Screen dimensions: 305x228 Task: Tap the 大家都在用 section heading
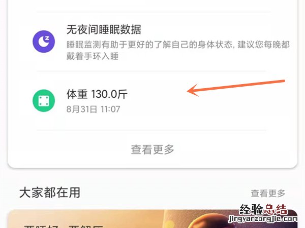pyautogui.click(x=50, y=193)
